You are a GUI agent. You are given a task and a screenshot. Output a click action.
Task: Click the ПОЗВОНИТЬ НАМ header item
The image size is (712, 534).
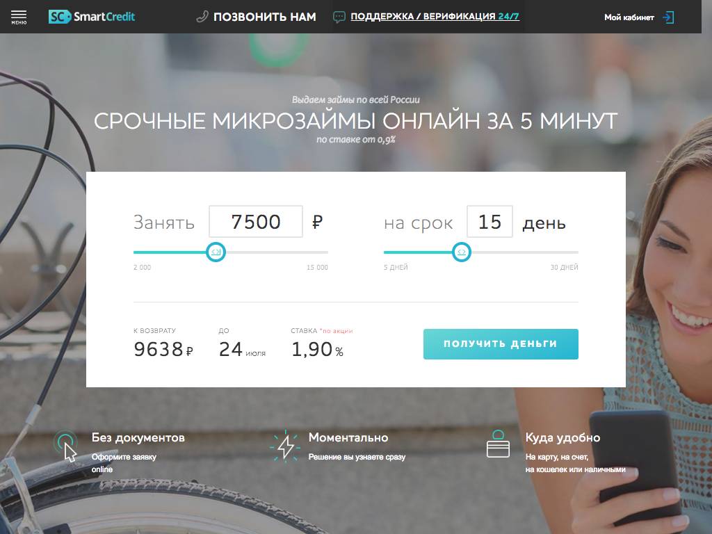265,17
